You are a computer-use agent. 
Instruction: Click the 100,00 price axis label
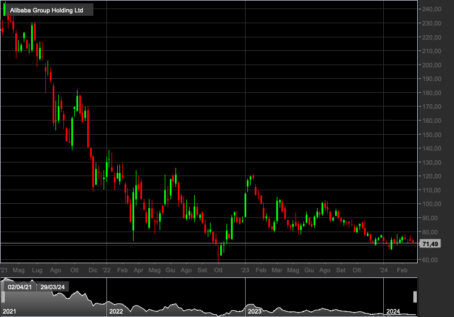click(431, 204)
